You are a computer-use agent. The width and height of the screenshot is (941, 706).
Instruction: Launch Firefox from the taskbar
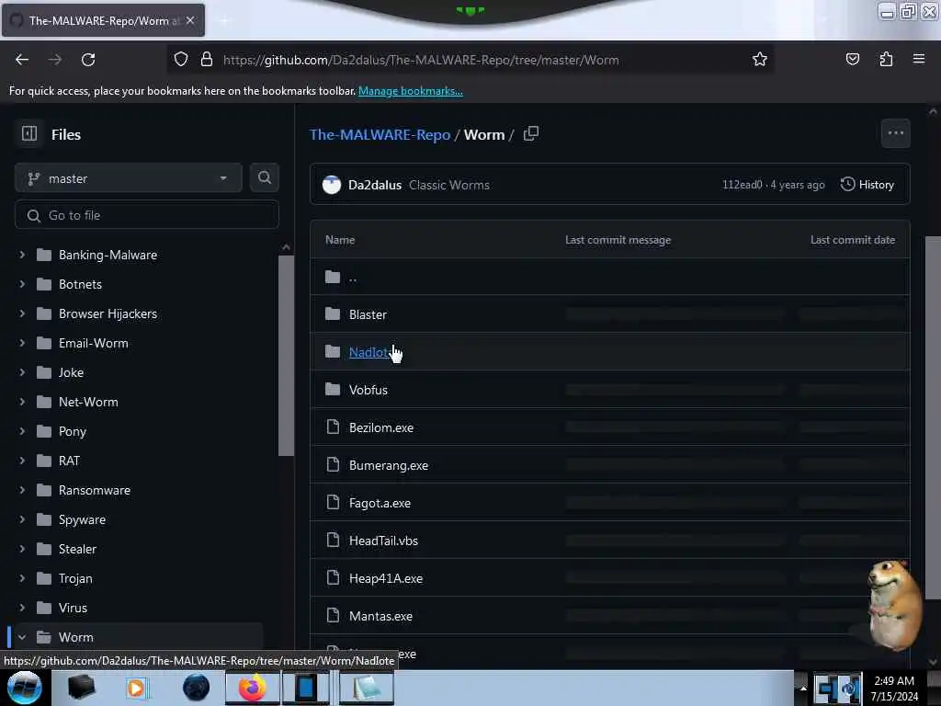coord(252,688)
